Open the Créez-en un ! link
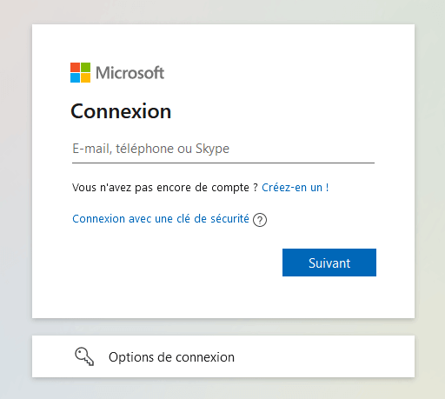445x399 pixels. coord(295,188)
